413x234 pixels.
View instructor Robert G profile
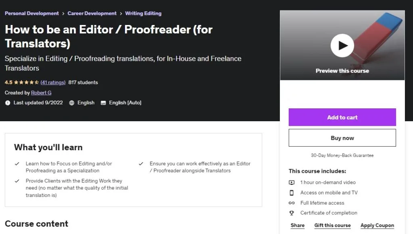tap(41, 93)
